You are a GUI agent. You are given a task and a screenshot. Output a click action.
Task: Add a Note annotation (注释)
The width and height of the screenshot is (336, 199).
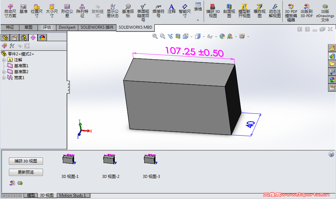(x=171, y=9)
